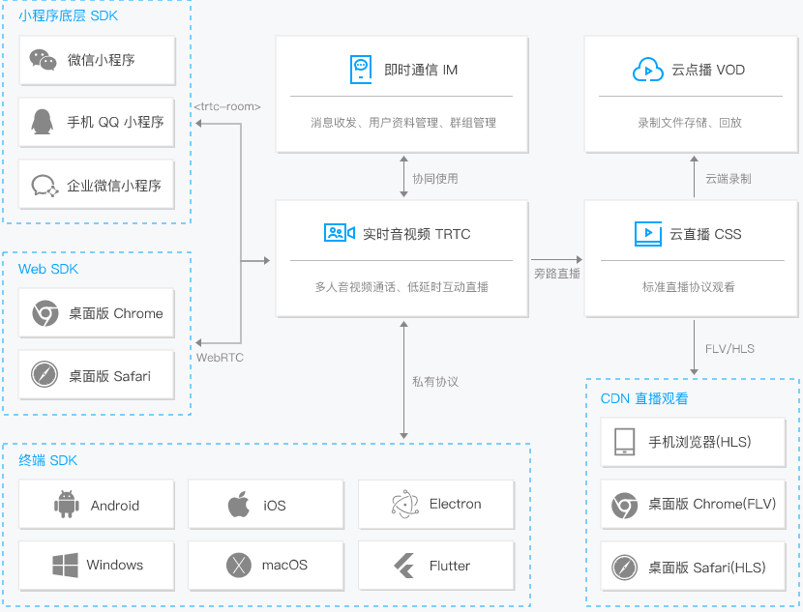Click the 手机浏览器(HLS) label
Image resolution: width=803 pixels, height=612 pixels.
tap(699, 442)
